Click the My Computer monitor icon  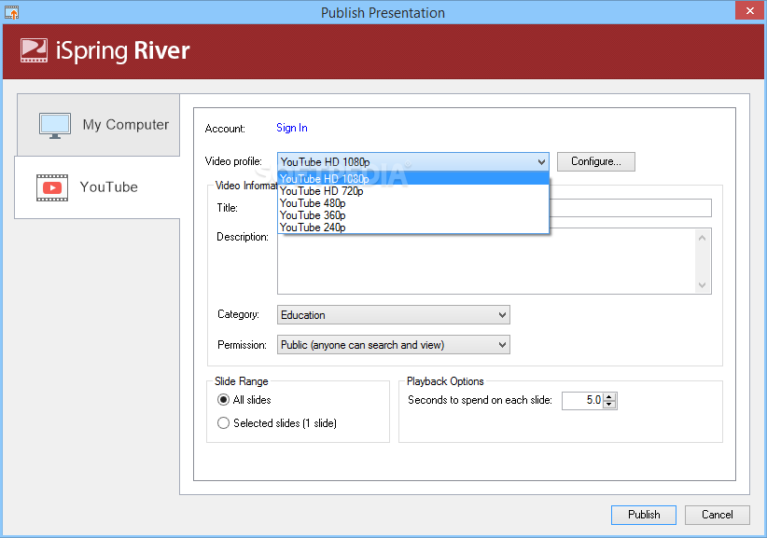pyautogui.click(x=55, y=126)
